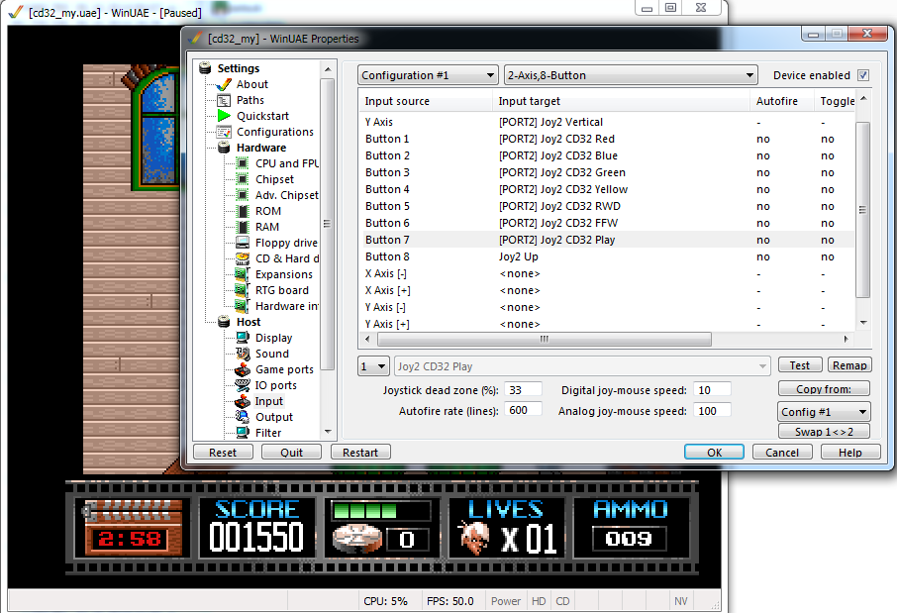Click the Test button
897x613 pixels.
coord(800,365)
